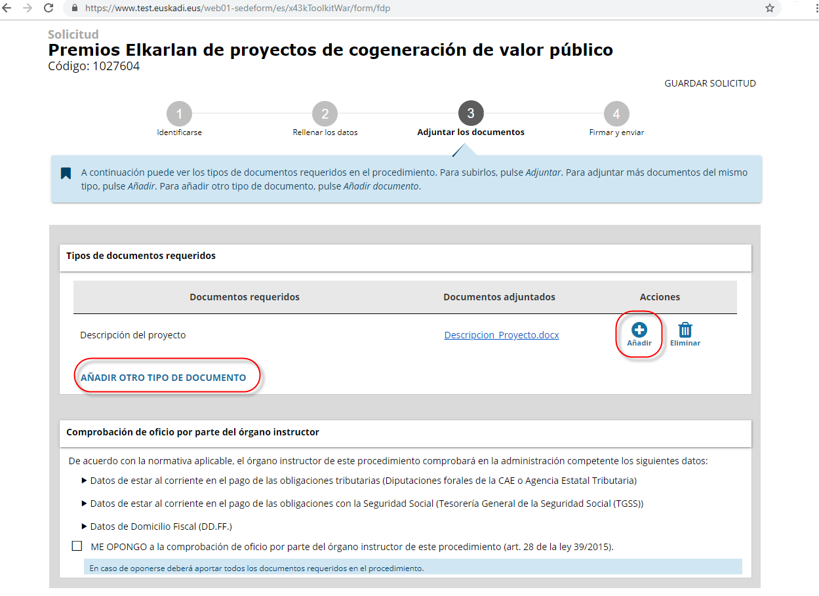Viewport: 819px width, 596px height.
Task: Click AÑADIR OTRO TIPO DE DOCUMENTO
Action: tap(163, 378)
